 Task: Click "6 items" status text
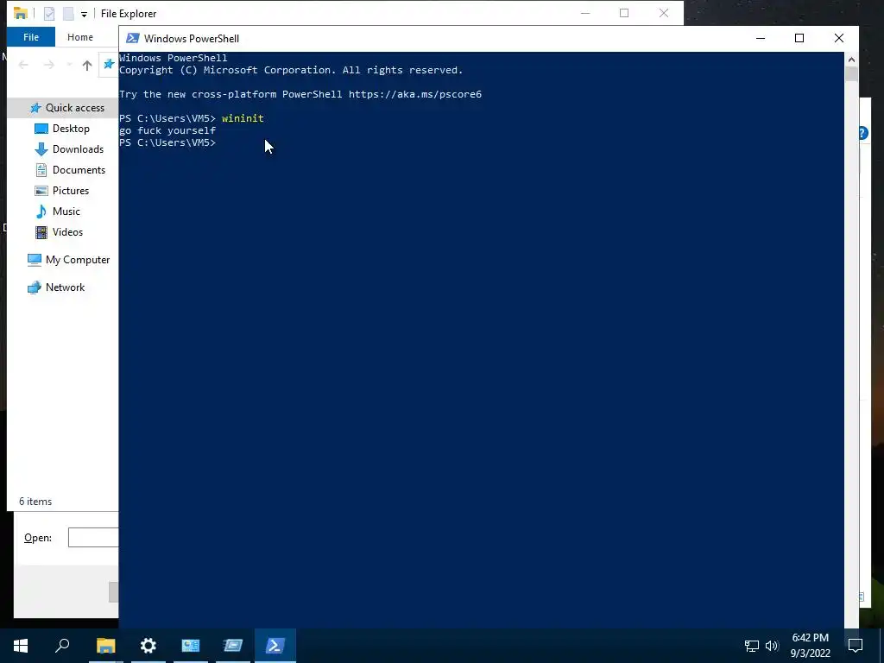point(35,502)
